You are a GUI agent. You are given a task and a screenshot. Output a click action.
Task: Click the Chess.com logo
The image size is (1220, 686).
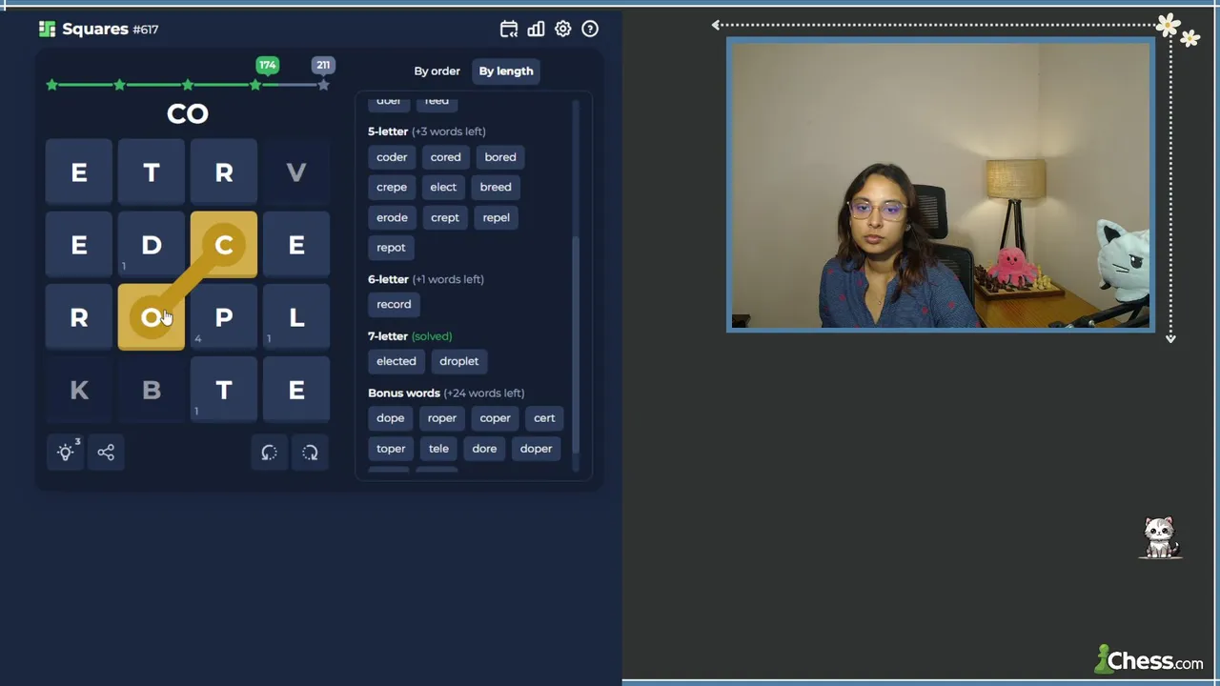[x=1149, y=660]
